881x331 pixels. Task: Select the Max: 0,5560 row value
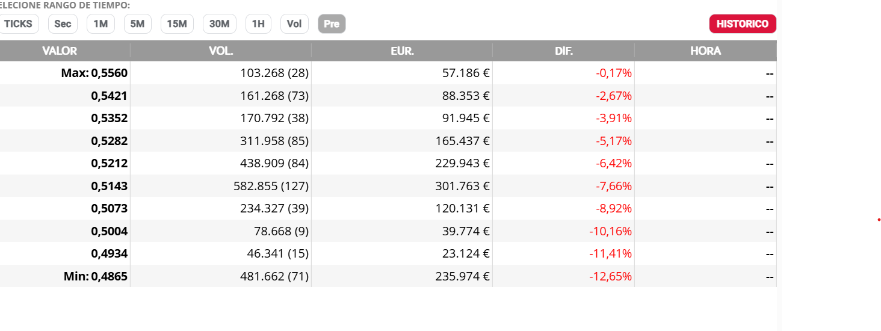[94, 73]
